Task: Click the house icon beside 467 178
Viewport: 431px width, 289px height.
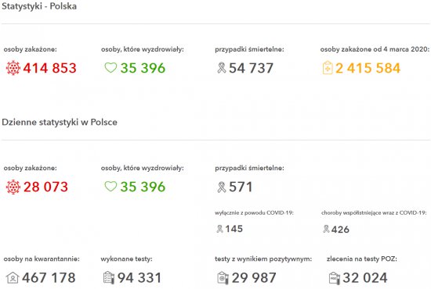Action: point(13,277)
